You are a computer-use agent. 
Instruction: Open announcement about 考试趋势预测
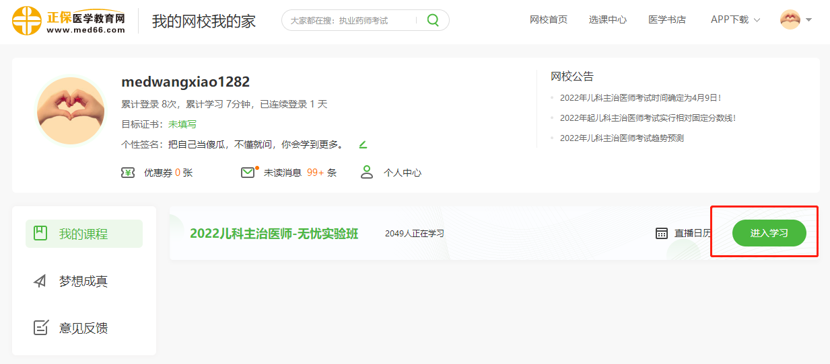pos(622,138)
